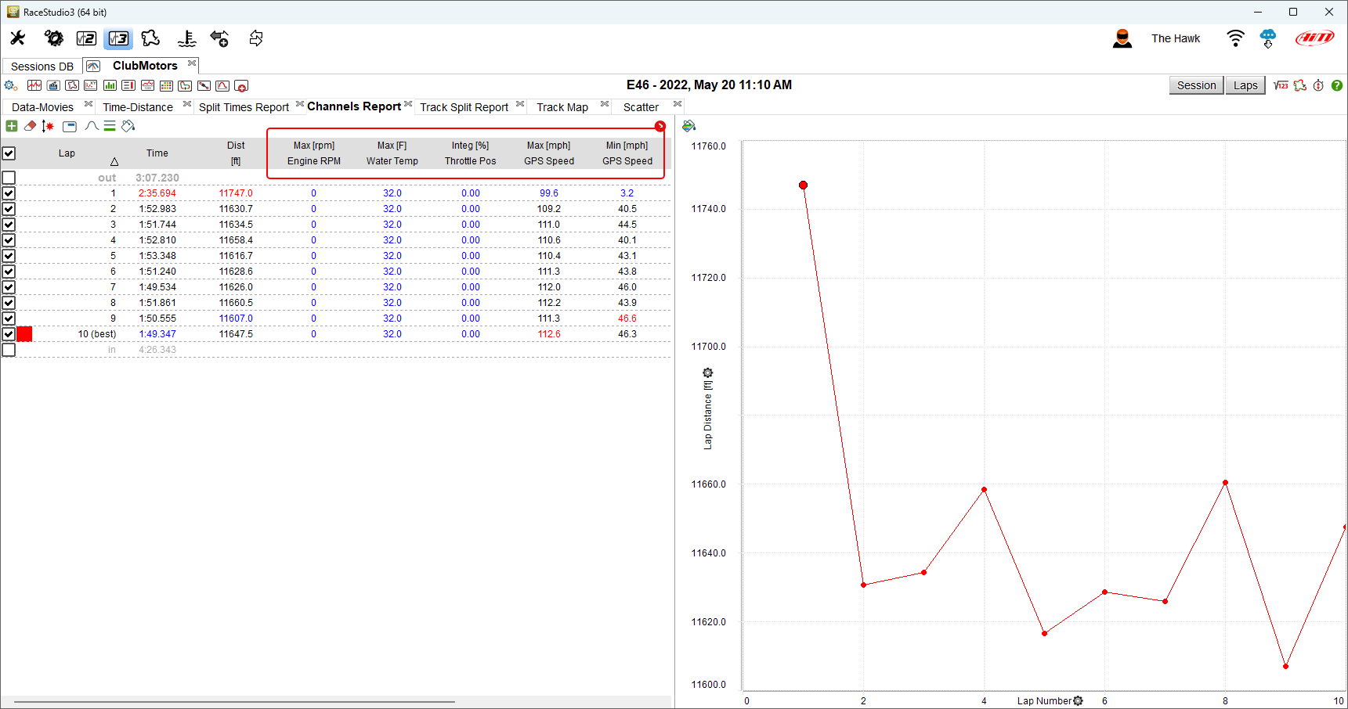Open the math channels square-root 123 icon
This screenshot has width=1348, height=709.
click(x=1281, y=85)
